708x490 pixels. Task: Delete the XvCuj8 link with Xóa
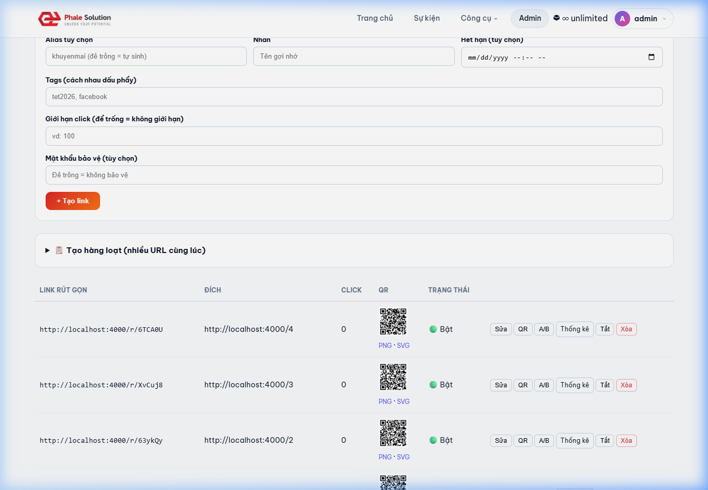click(627, 385)
